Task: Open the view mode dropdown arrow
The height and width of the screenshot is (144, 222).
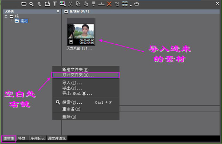Action: 131,6
